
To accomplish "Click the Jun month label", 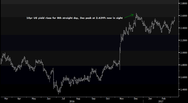I will [x=48, y=99].
